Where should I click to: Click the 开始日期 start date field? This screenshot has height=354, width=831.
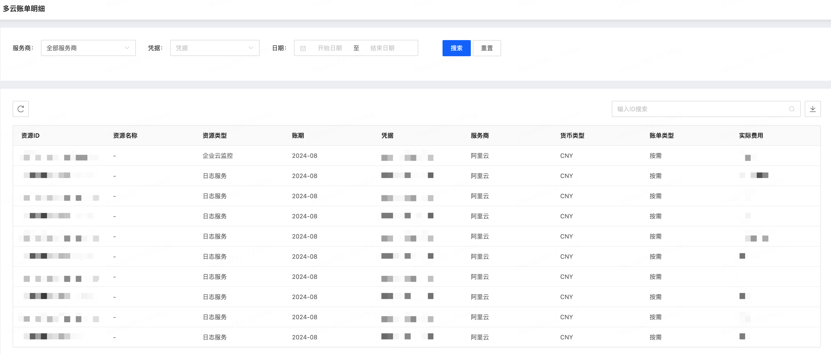329,48
